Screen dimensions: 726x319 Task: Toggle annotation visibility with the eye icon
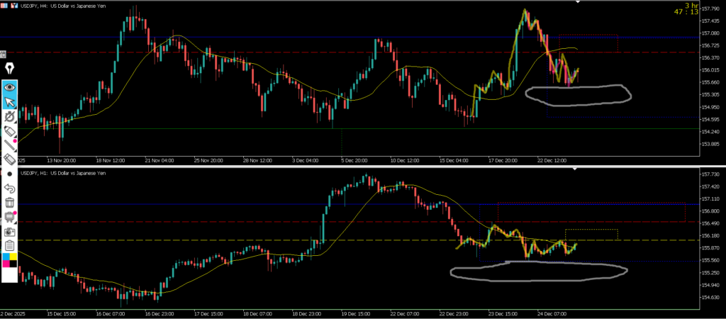point(10,87)
